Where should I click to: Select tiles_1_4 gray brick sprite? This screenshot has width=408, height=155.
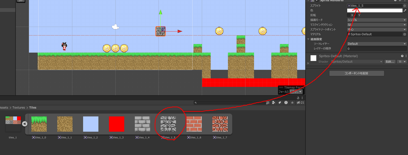(x=142, y=124)
